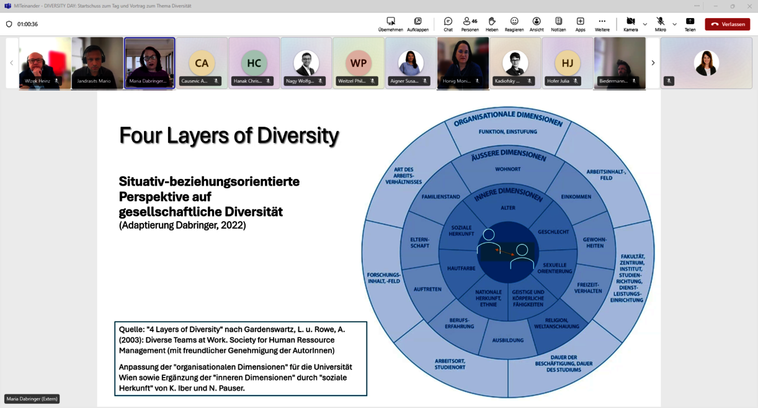758x408 pixels.
Task: Start sharing with the Teilen icon
Action: 690,24
